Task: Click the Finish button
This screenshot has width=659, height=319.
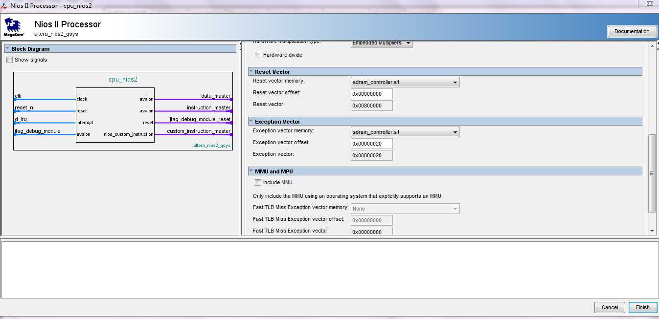Action: [642, 307]
